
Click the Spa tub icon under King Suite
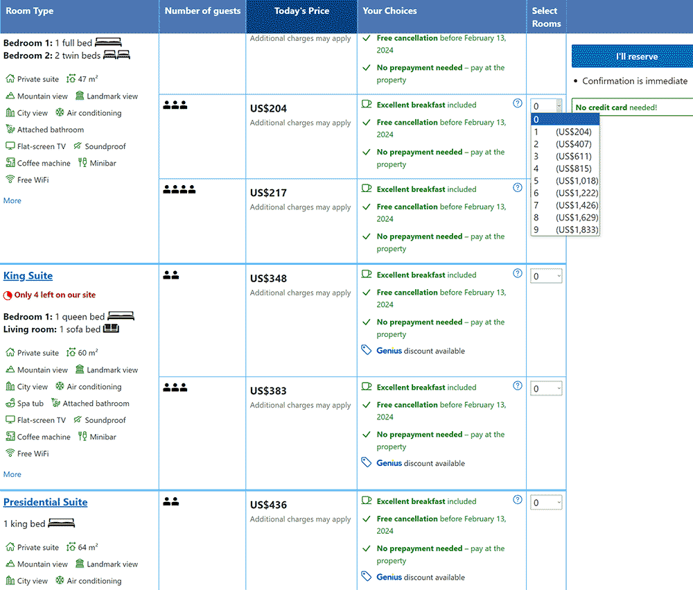(10, 404)
